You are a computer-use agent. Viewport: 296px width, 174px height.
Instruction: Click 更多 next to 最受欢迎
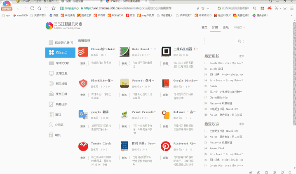click(x=242, y=124)
